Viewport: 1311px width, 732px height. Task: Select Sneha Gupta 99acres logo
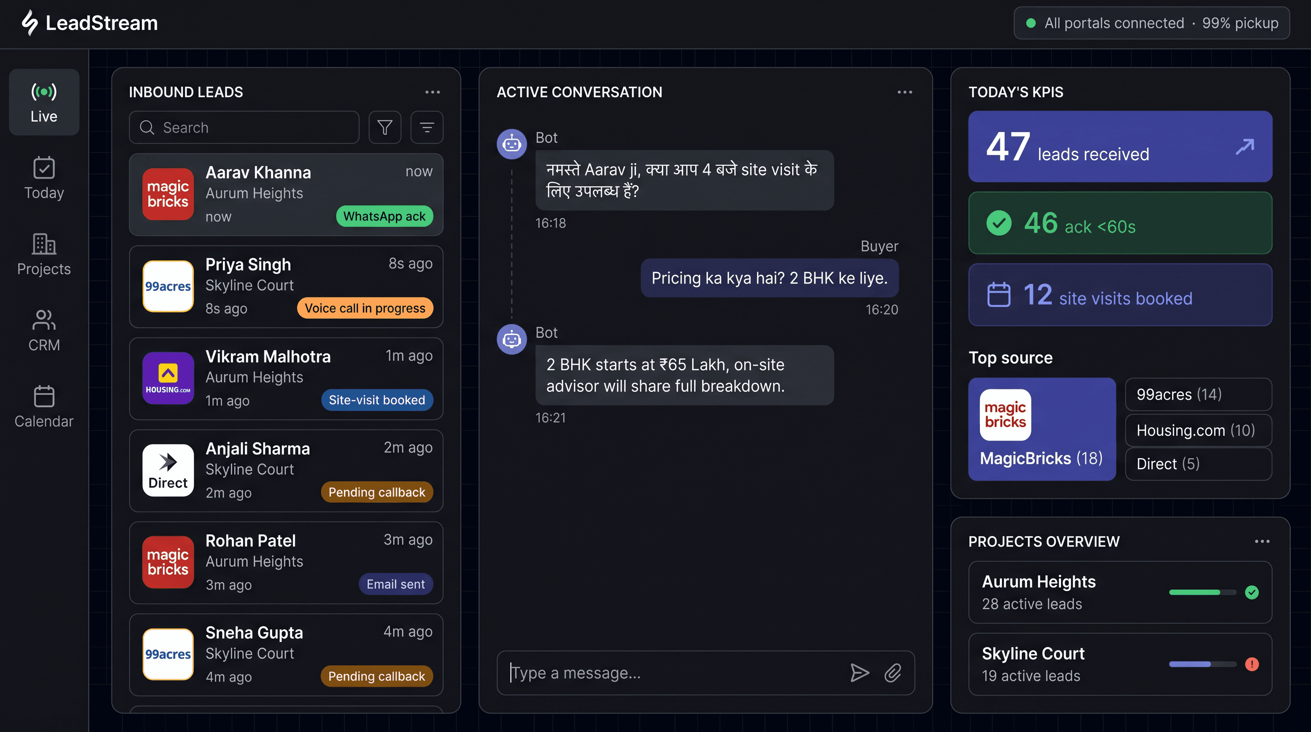coord(168,654)
